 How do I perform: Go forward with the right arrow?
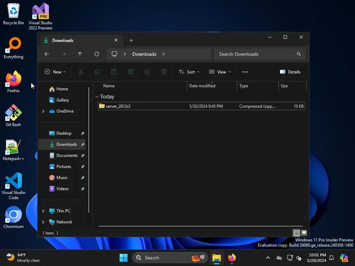tap(64, 54)
